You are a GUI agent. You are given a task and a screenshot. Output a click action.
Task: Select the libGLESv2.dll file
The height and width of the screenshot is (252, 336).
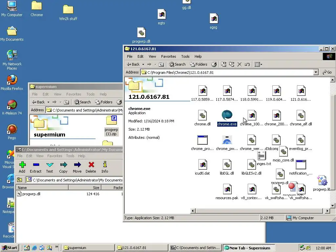[251, 167]
